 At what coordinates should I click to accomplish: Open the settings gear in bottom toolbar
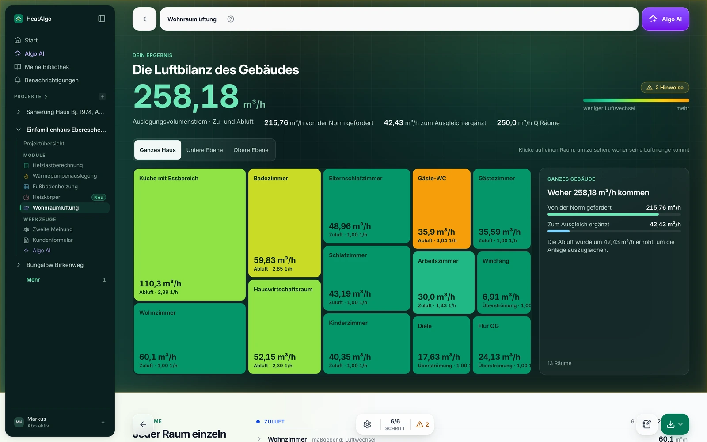[x=367, y=424]
